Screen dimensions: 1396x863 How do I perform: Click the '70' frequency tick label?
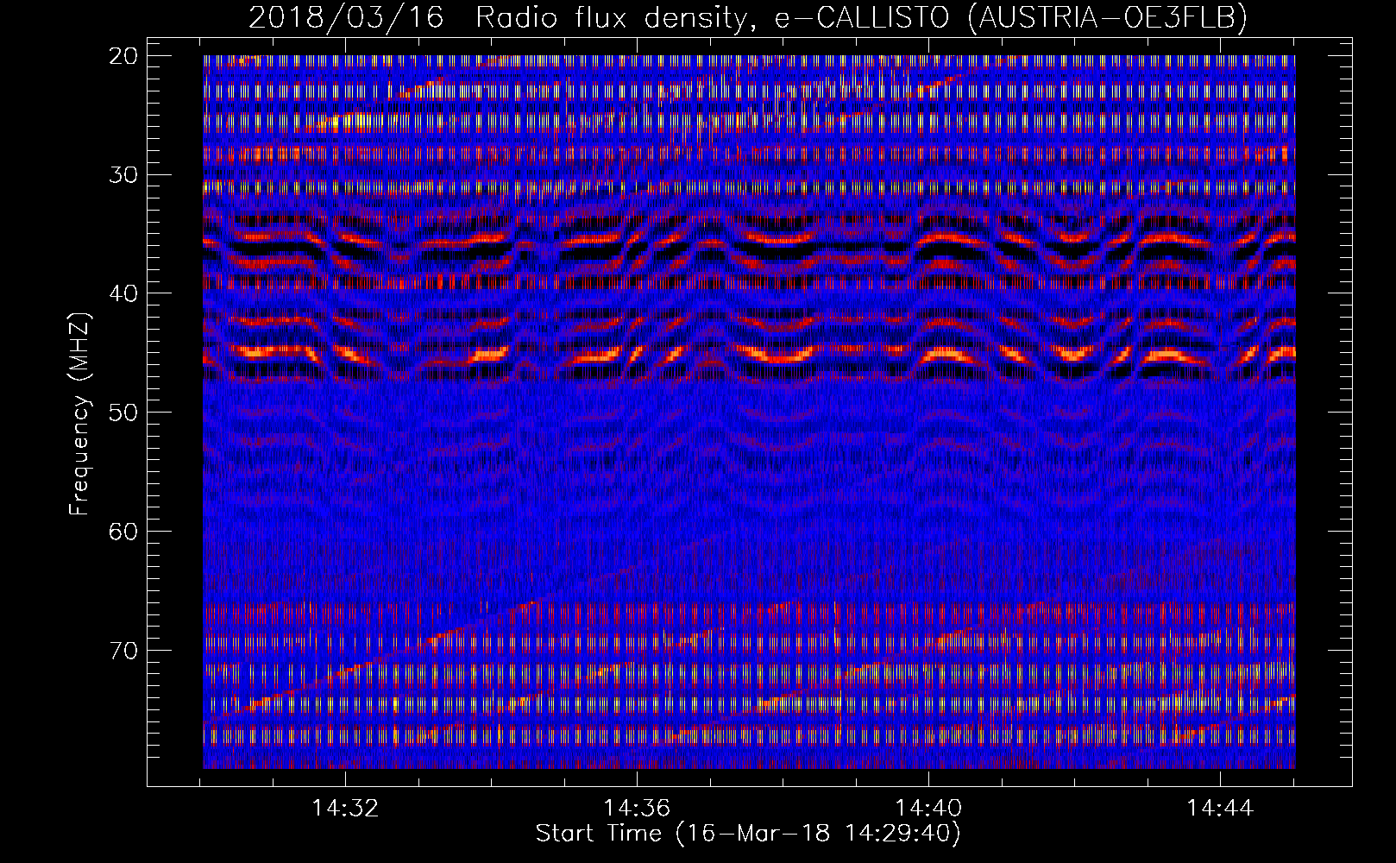123,650
